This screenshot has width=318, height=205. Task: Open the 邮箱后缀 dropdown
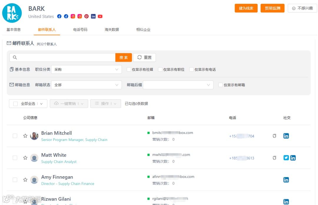coord(178,85)
